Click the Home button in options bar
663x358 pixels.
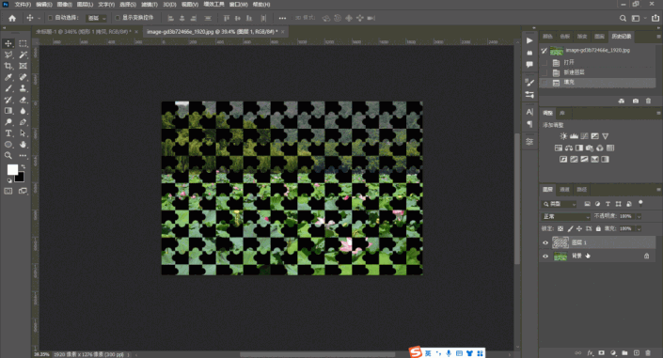(x=12, y=18)
